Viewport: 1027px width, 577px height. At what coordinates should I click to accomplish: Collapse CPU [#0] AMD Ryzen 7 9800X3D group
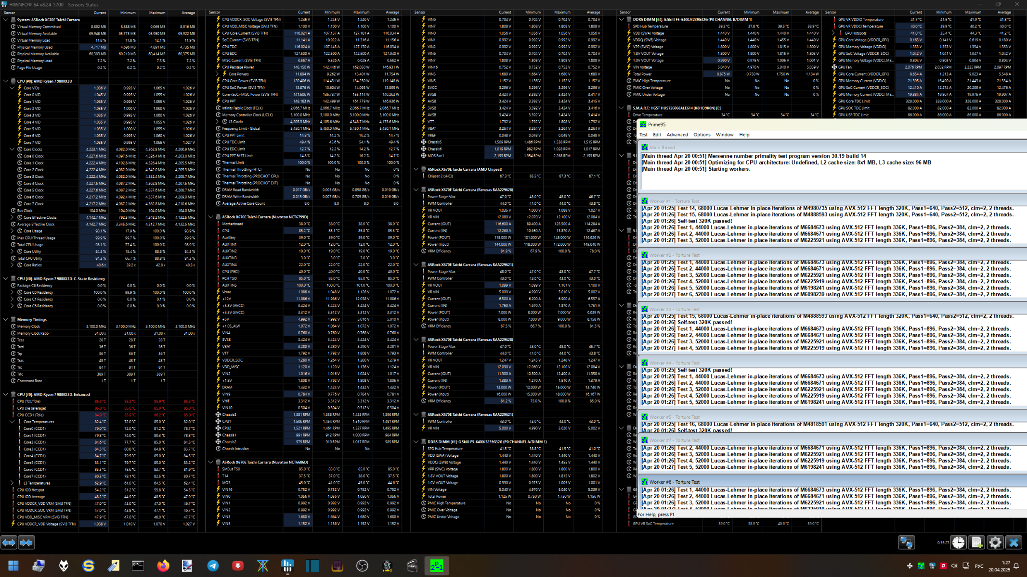[x=6, y=81]
